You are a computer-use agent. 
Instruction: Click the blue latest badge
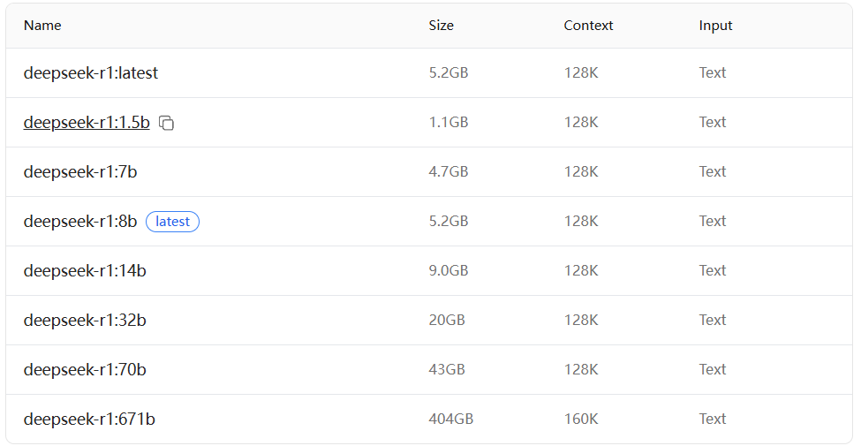click(172, 222)
